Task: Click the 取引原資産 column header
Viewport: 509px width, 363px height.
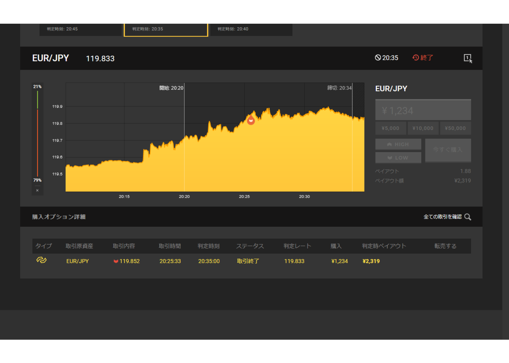Action: tap(79, 246)
